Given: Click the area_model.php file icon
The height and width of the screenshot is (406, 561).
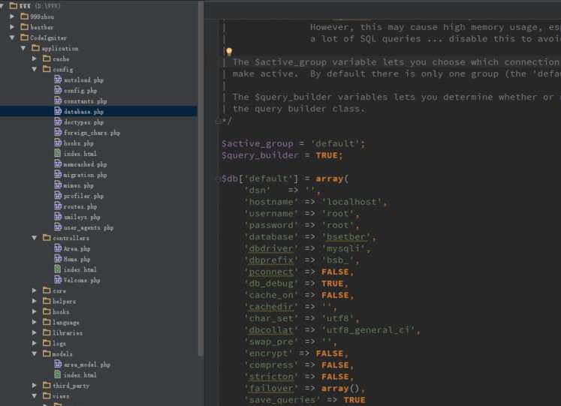Looking at the screenshot, I should pyautogui.click(x=58, y=364).
